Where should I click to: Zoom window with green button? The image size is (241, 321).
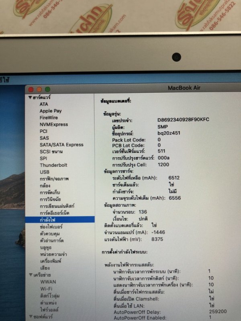[x=47, y=89]
